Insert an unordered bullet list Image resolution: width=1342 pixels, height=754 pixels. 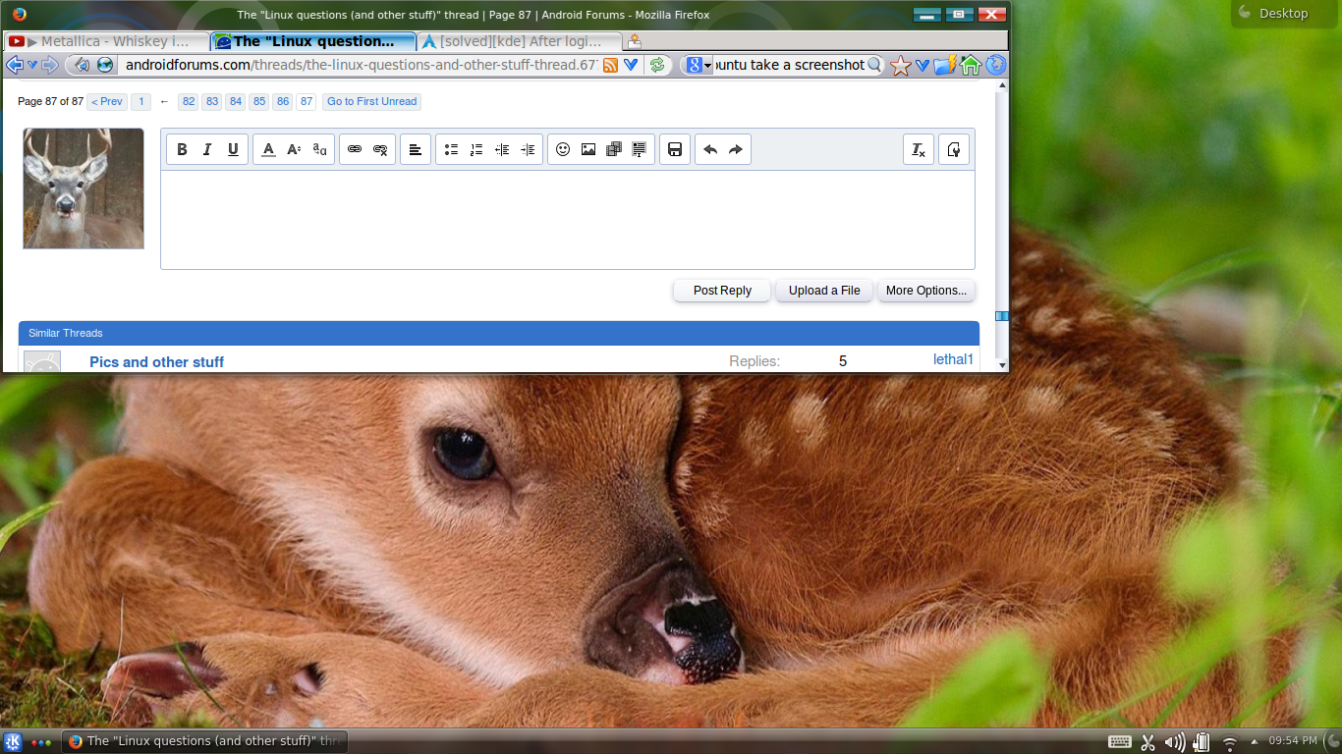coord(451,149)
